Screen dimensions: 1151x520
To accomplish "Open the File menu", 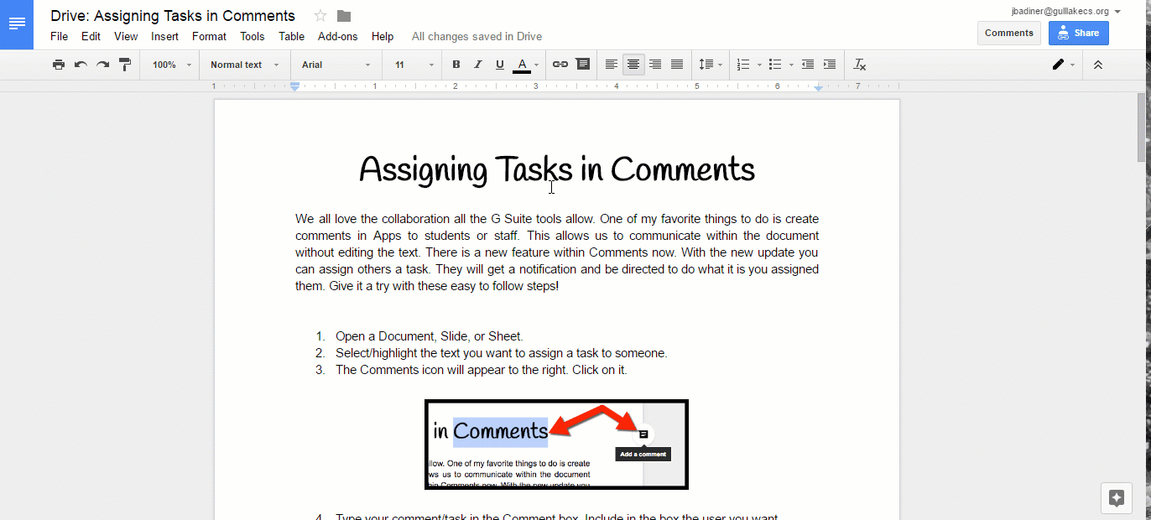I will (x=60, y=36).
